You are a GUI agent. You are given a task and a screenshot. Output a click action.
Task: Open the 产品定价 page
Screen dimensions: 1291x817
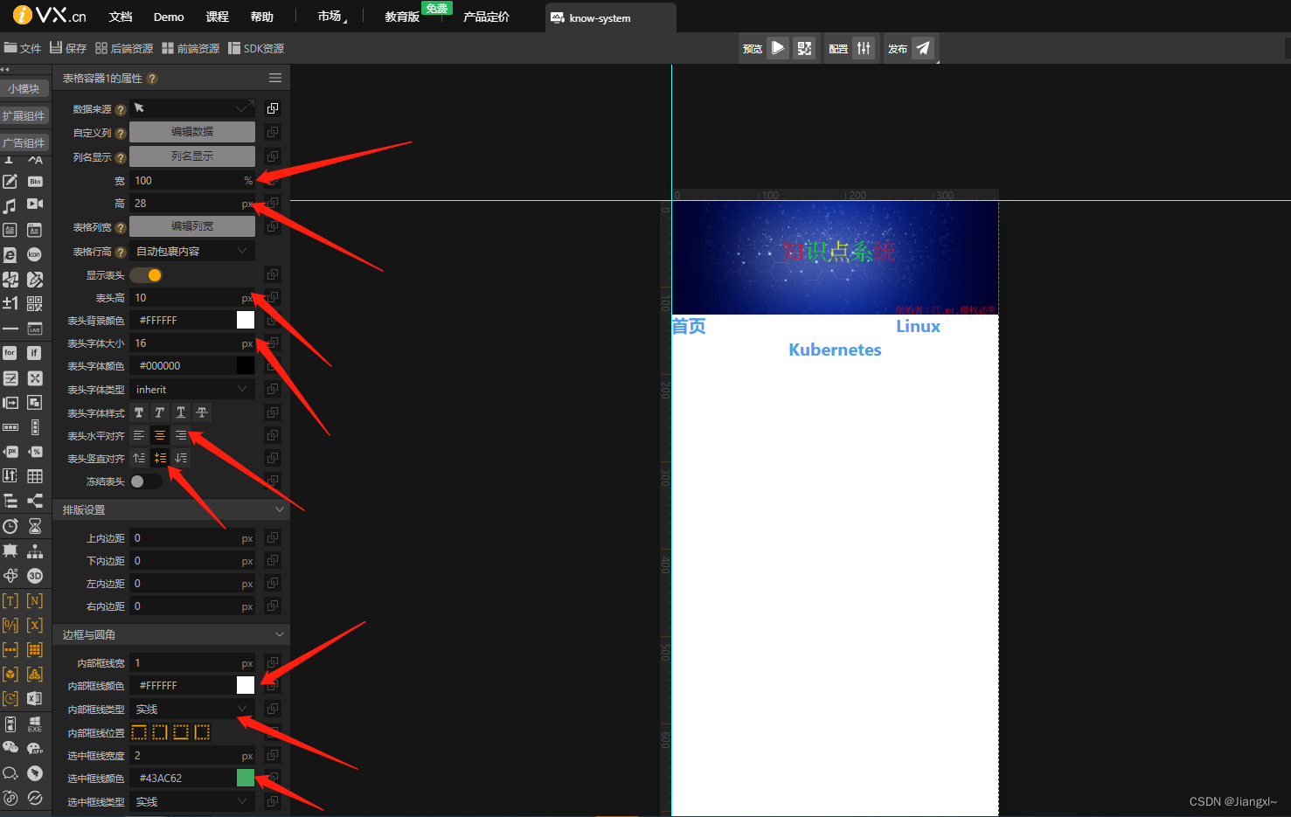486,17
